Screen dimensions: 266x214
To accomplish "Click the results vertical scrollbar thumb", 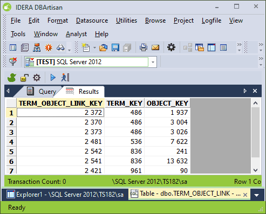I will 255,133.
